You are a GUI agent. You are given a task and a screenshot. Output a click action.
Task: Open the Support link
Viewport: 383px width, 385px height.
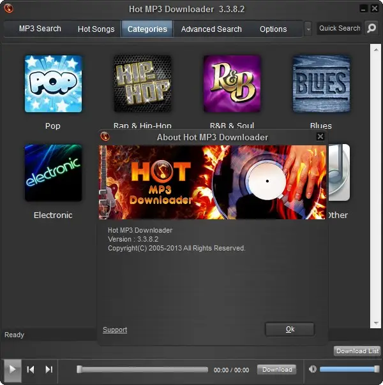click(x=115, y=330)
